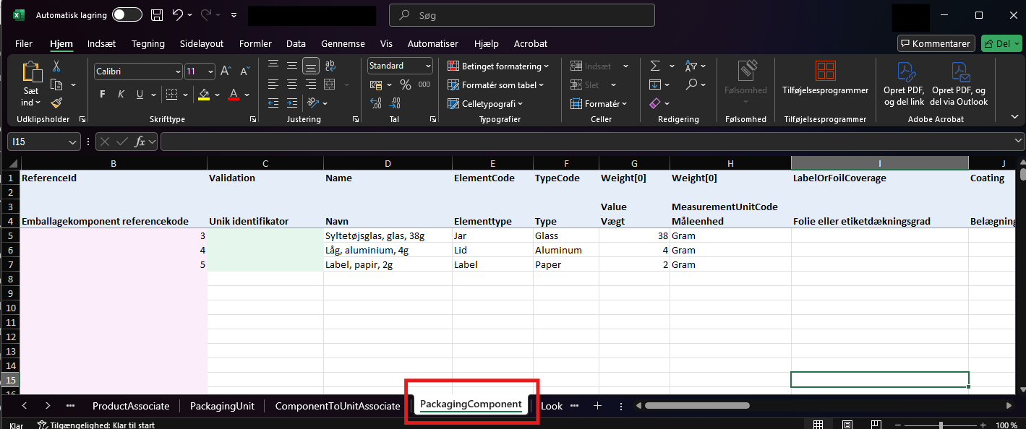Click the insert function fx icon
The width and height of the screenshot is (1026, 429).
pyautogui.click(x=140, y=142)
